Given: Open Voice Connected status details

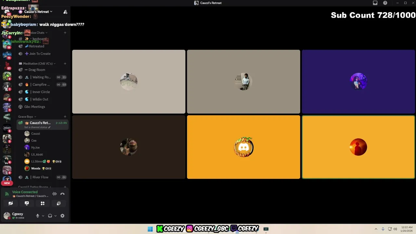Looking at the screenshot, I should pyautogui.click(x=25, y=192).
